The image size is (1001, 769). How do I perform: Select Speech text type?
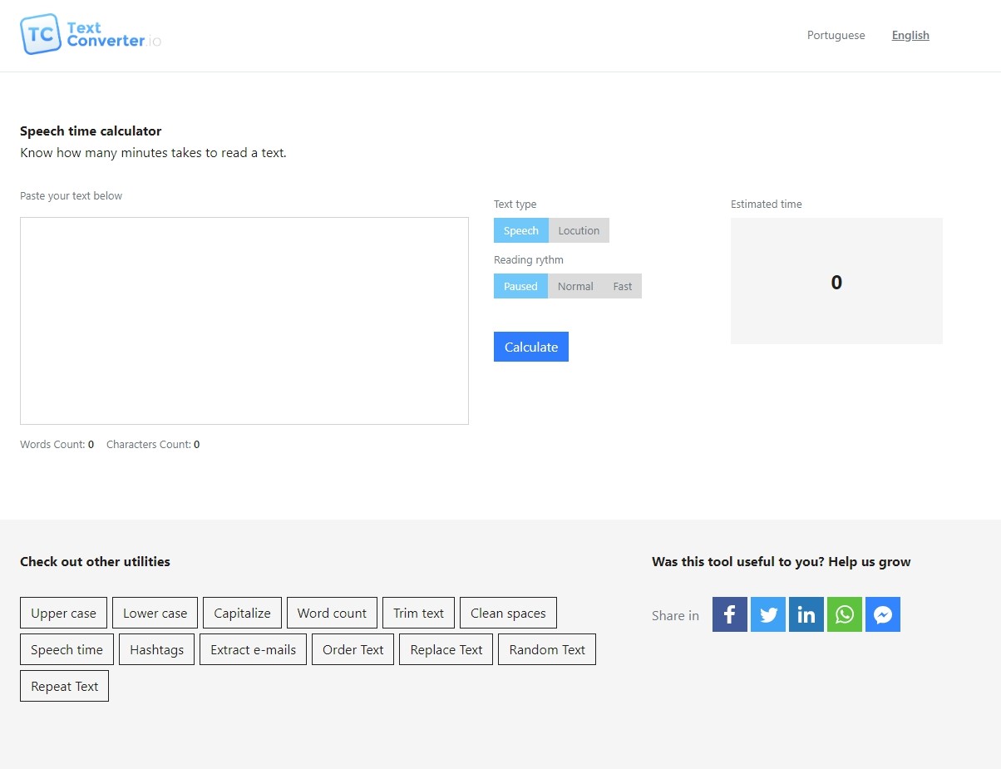520,230
